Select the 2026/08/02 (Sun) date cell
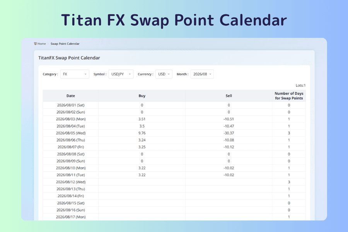Viewport: 348px width, 232px height. 71,112
